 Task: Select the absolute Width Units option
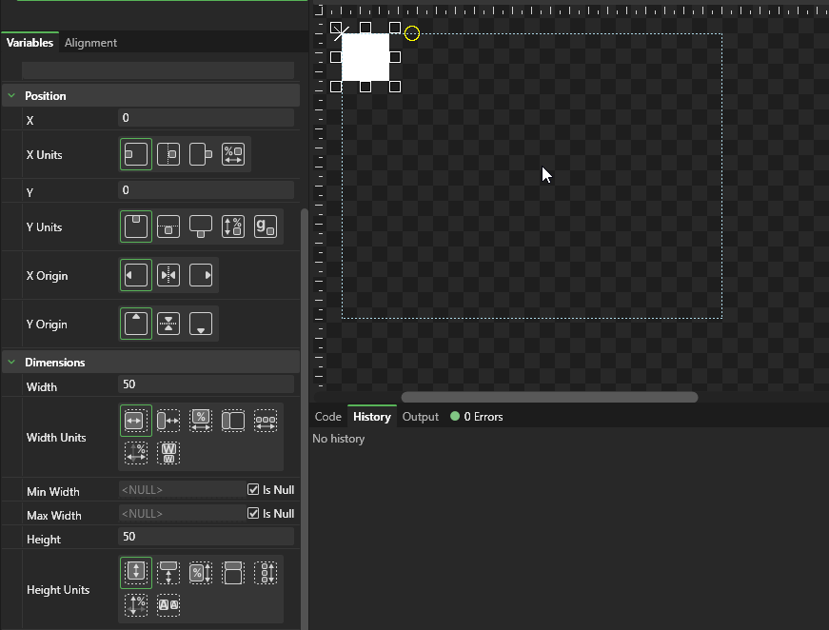136,420
